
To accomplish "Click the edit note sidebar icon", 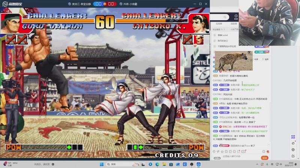I will point(293,156).
